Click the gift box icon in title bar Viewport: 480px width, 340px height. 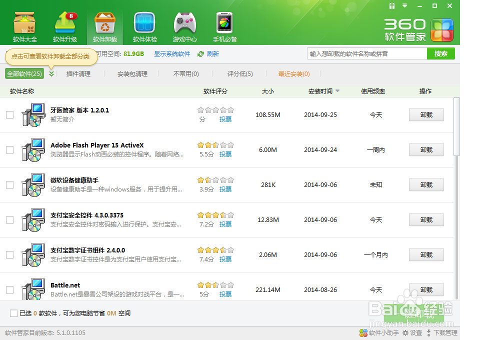coord(392,6)
